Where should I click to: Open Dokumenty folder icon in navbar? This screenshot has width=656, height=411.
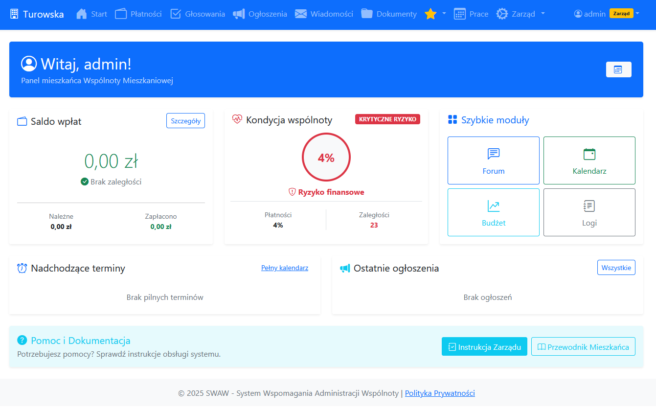coord(367,14)
